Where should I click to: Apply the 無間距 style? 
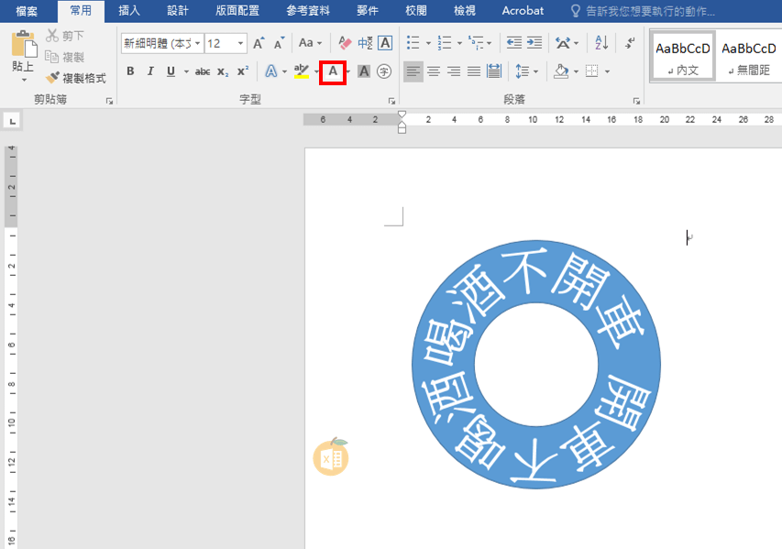(x=747, y=57)
